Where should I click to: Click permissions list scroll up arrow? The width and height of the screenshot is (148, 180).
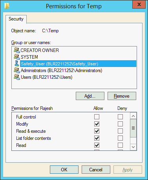(133, 116)
